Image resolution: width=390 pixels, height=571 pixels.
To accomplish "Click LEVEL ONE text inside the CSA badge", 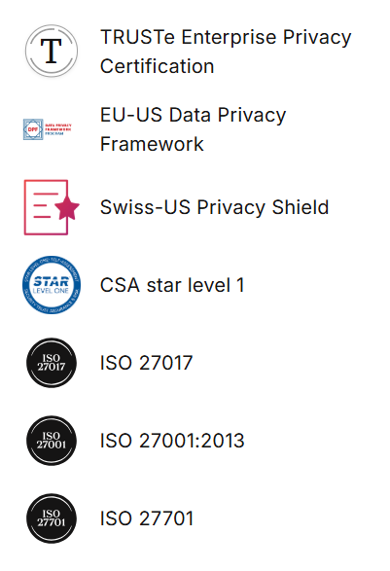I will [x=51, y=291].
